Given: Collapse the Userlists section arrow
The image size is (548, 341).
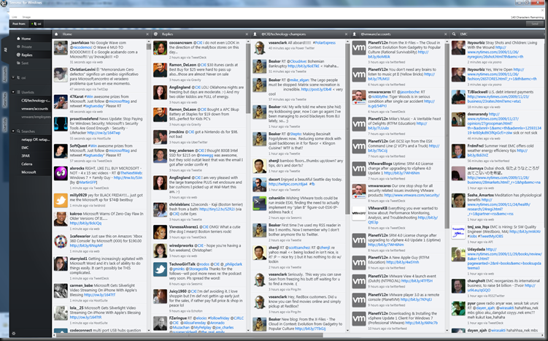Looking at the screenshot, I should (13, 92).
